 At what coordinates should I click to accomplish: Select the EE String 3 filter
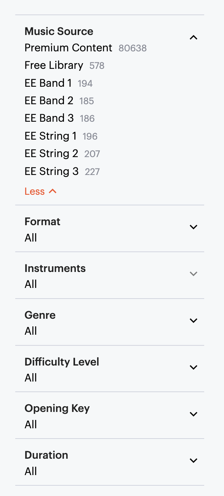(51, 171)
